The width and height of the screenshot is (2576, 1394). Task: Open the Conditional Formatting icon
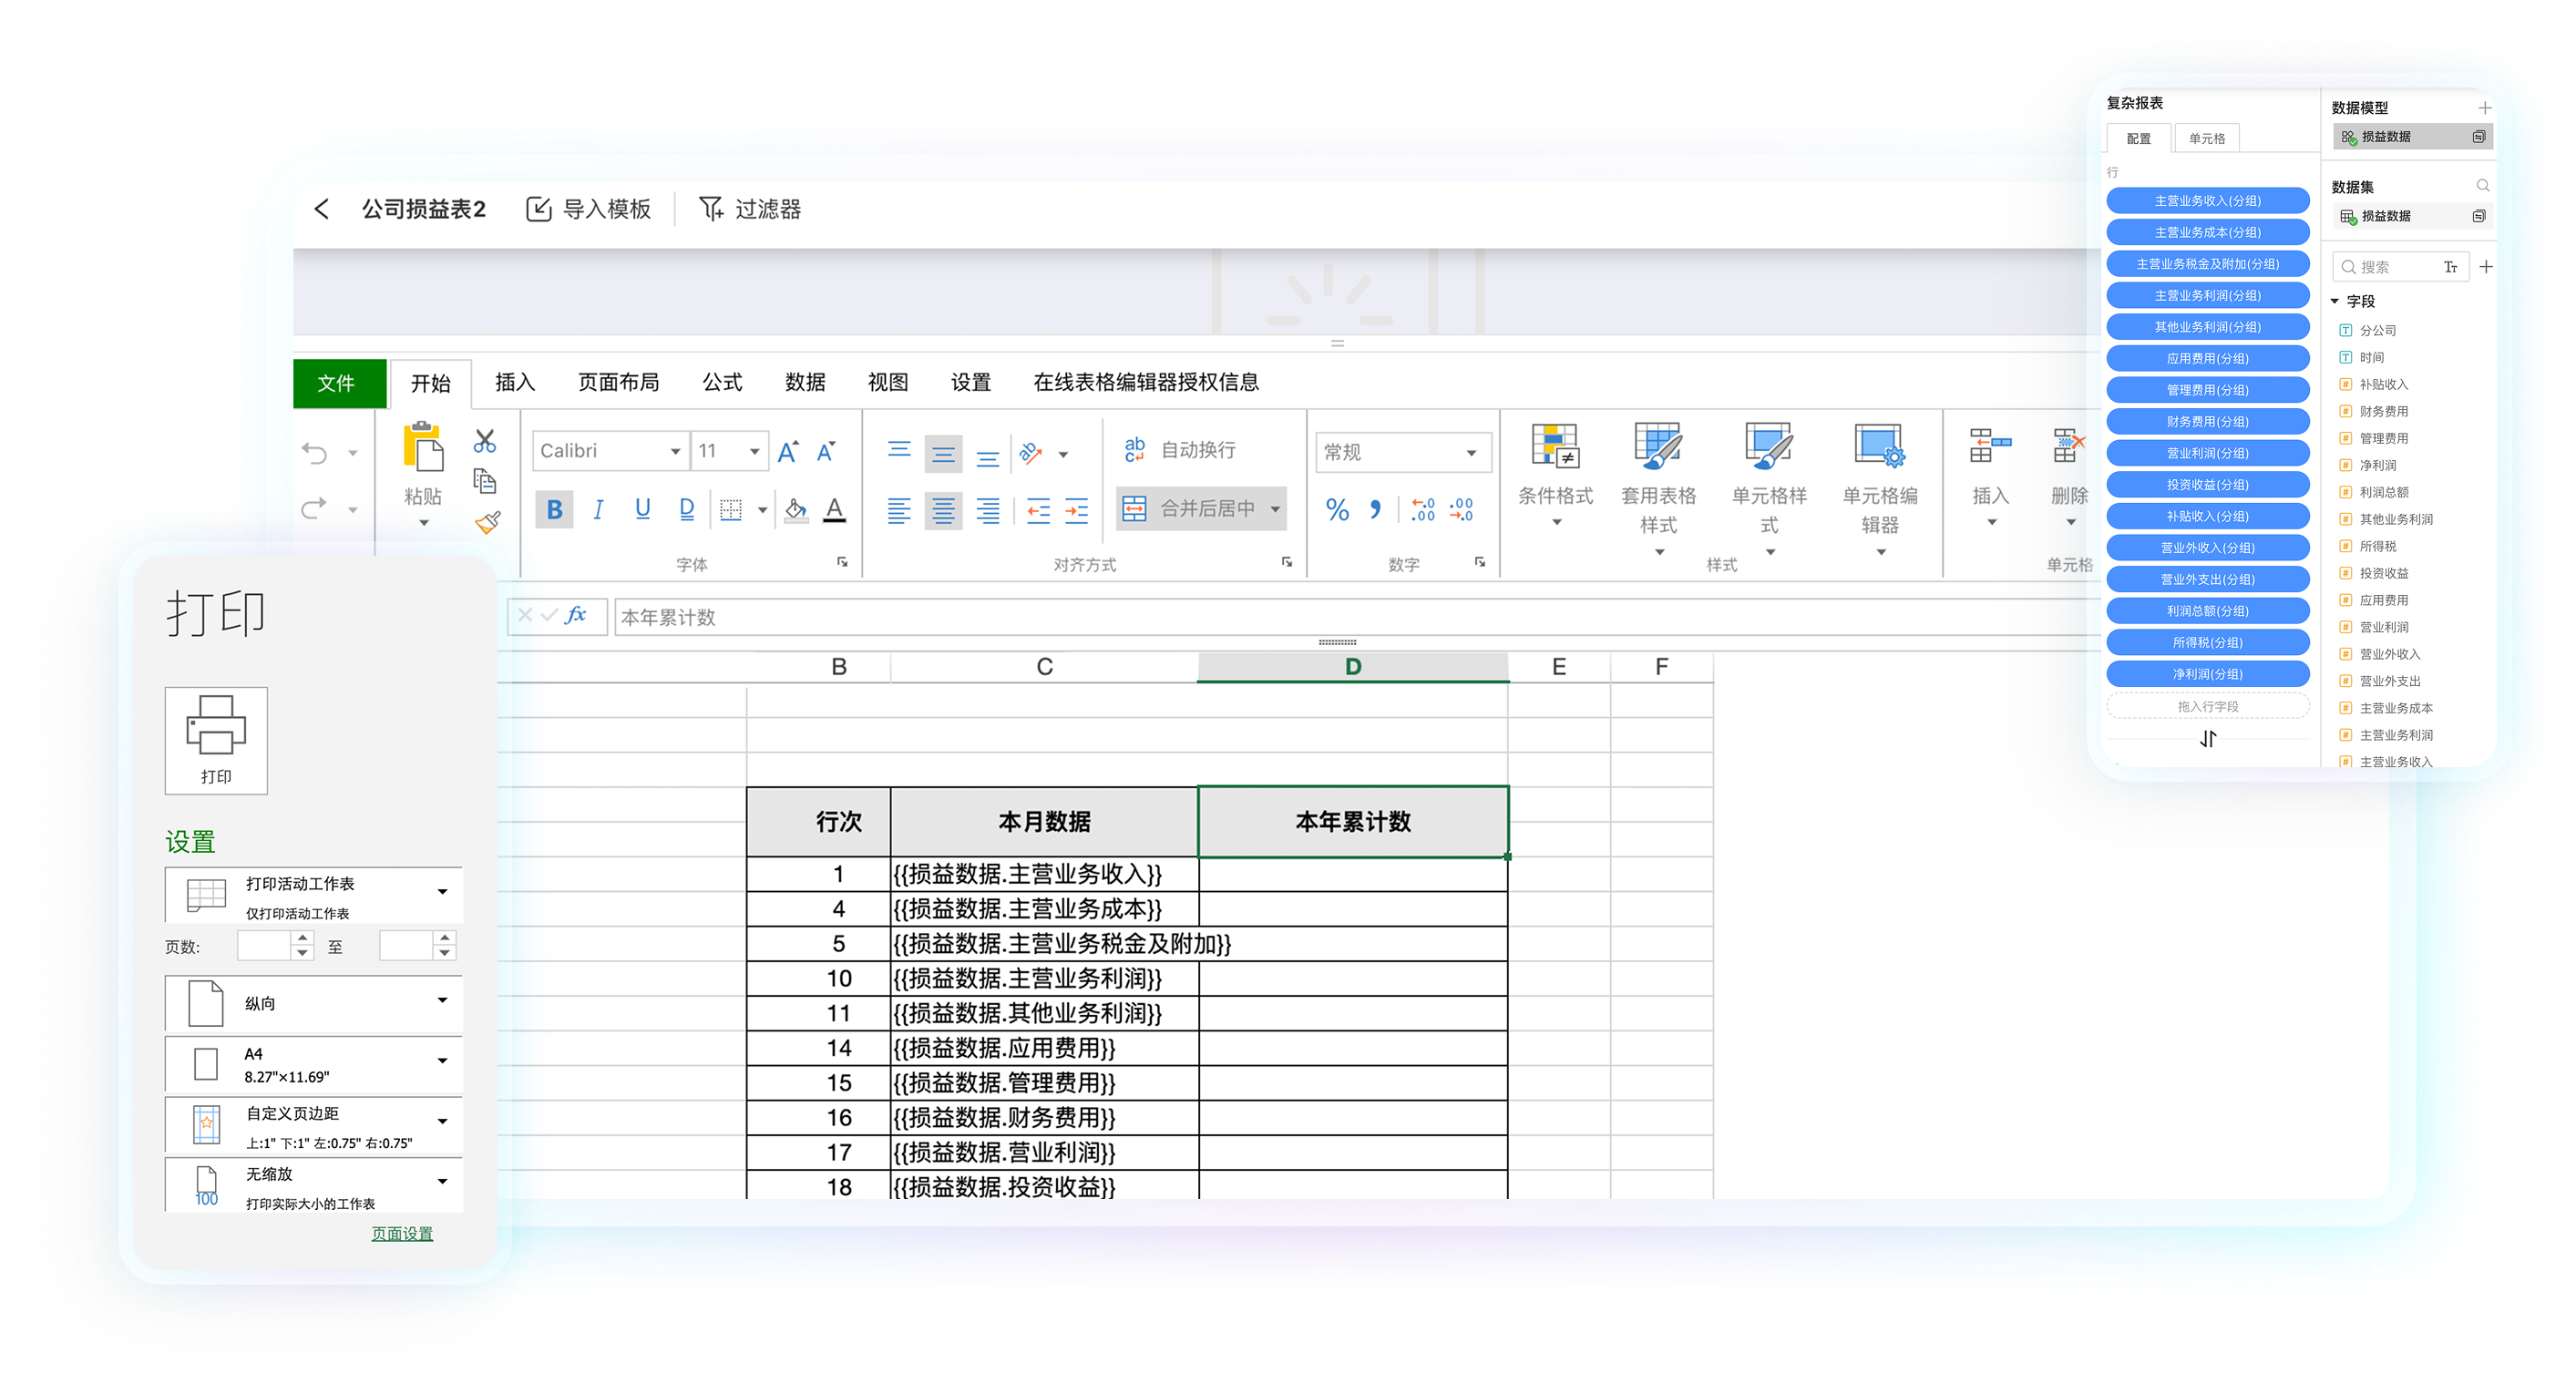[1555, 447]
